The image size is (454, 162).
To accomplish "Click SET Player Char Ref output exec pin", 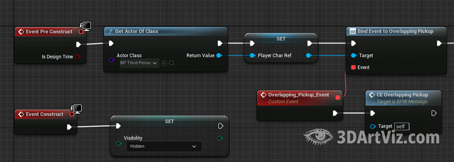I will click(310, 44).
